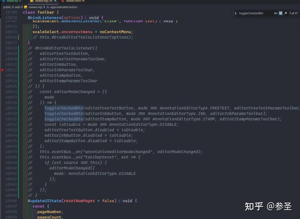
Task: Click the HTML icon on viewer.html tab
Action: tap(62, 1)
